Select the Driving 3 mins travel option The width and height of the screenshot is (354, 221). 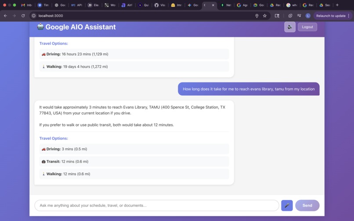pyautogui.click(x=134, y=149)
